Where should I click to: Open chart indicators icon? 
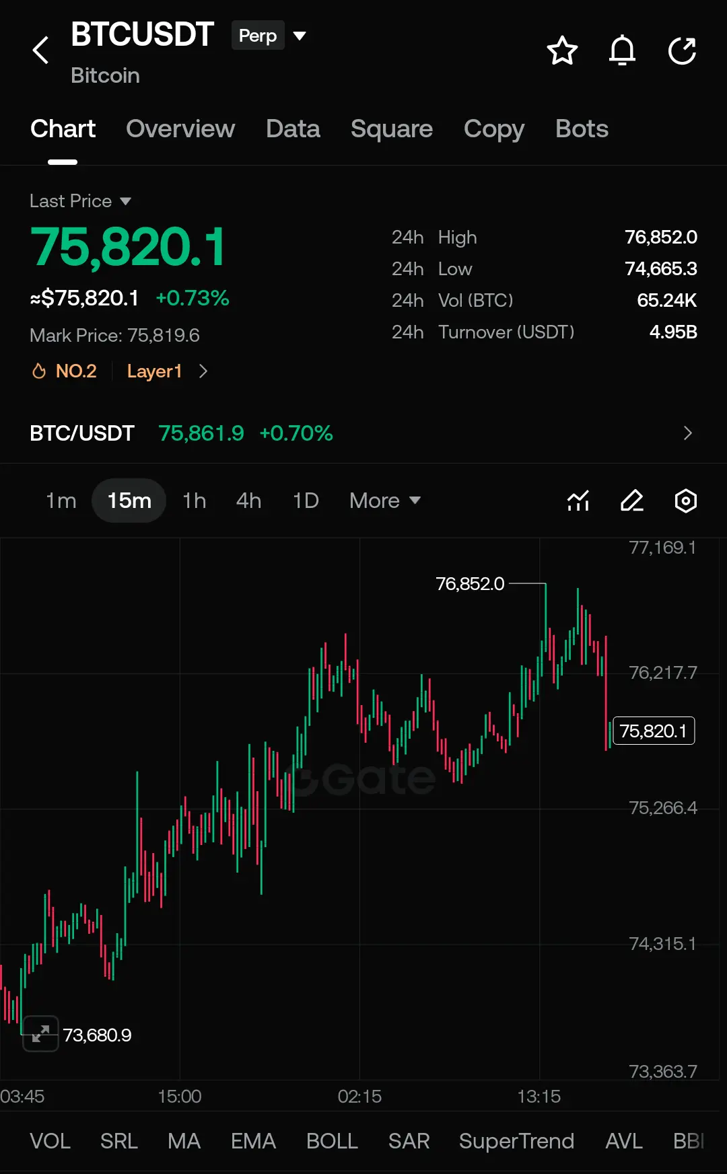[x=578, y=501]
